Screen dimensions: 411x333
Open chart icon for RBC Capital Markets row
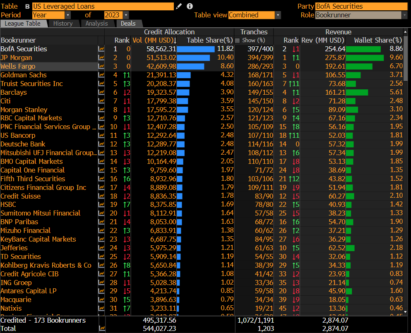point(101,118)
